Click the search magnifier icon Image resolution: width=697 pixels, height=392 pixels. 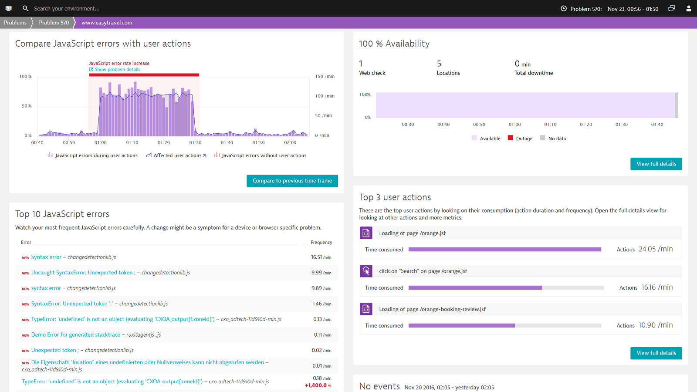[25, 8]
